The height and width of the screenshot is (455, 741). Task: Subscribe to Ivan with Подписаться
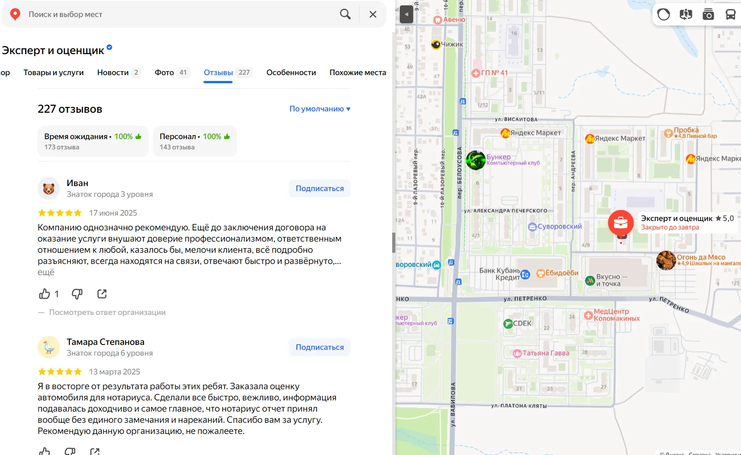(320, 188)
